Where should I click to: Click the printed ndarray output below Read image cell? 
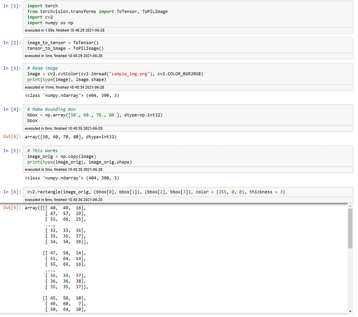pyautogui.click(x=72, y=96)
